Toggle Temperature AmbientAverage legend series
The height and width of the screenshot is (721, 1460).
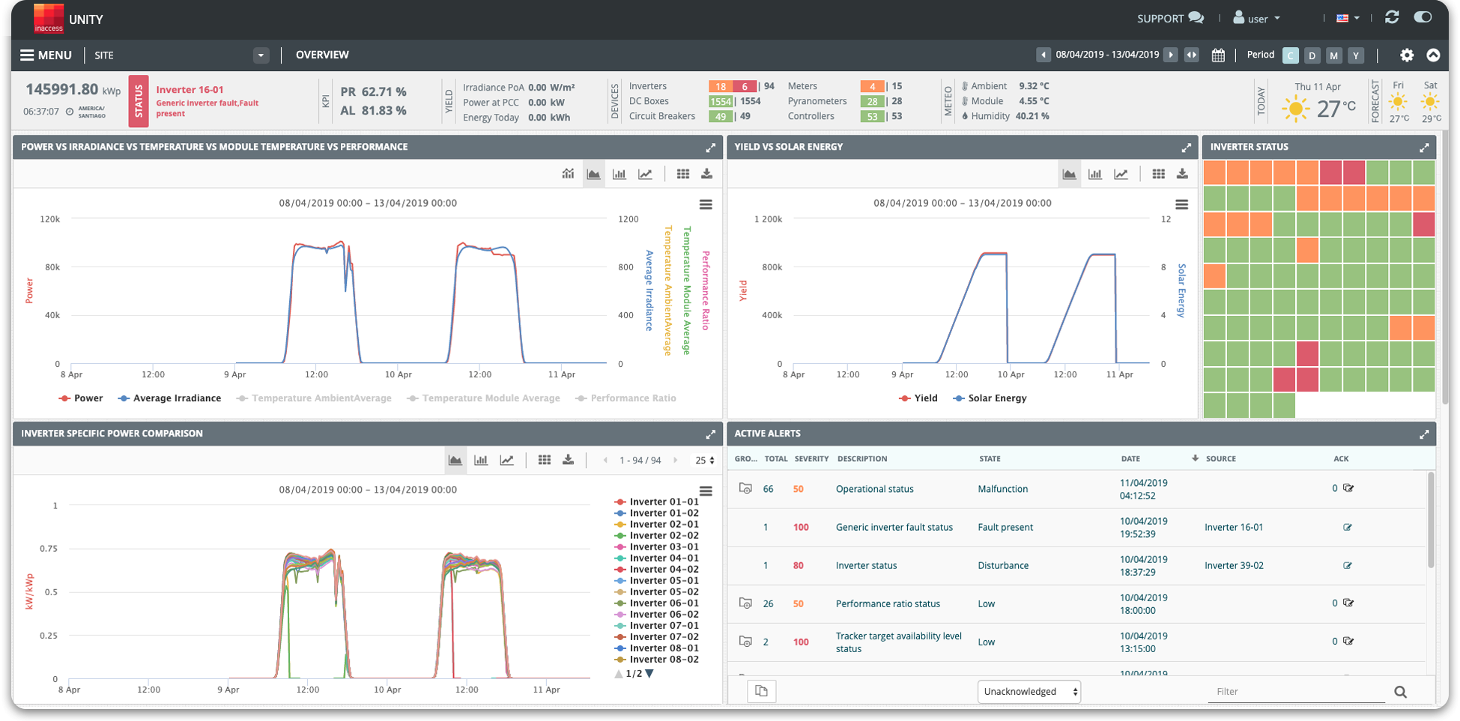(314, 398)
